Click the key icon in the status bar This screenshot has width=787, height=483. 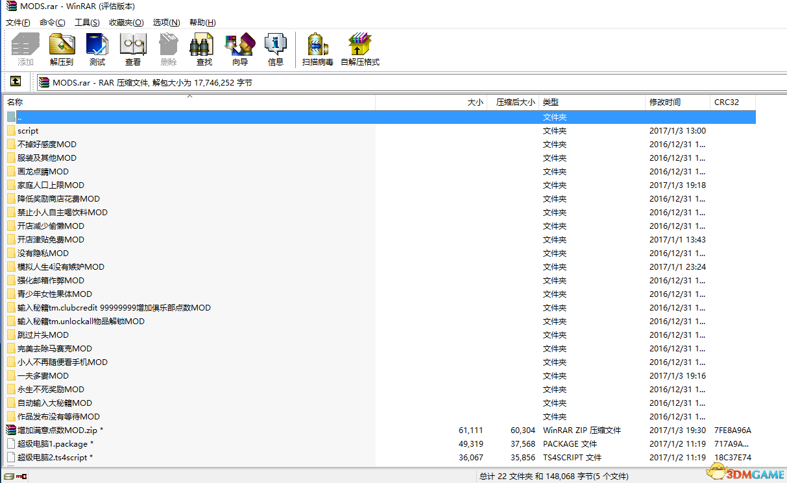[21, 477]
